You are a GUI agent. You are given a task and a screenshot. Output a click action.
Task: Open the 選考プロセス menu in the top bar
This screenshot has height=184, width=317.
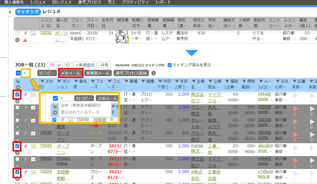[x=89, y=2]
